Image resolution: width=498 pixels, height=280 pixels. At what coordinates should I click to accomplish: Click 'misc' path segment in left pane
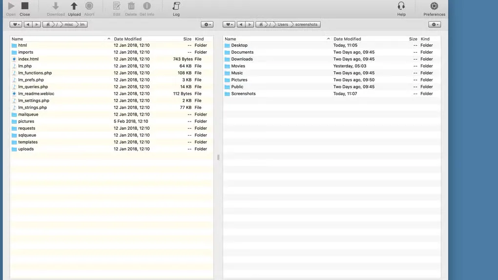click(69, 24)
